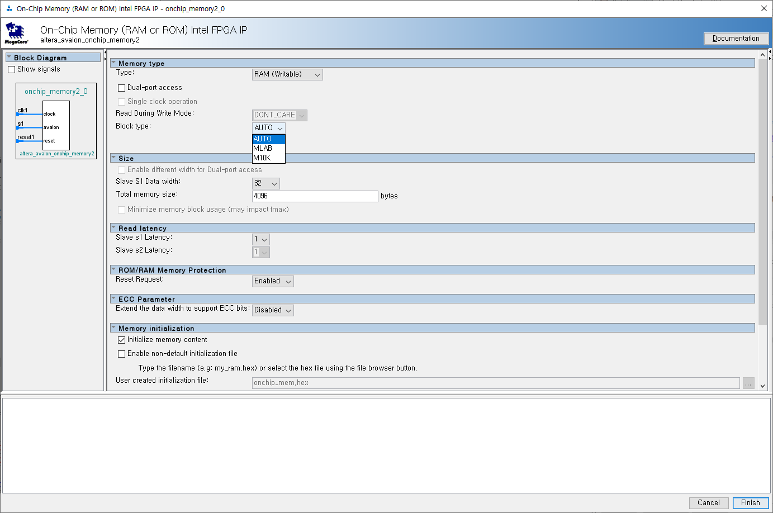
Task: Click the title bar application icon
Action: (9, 8)
